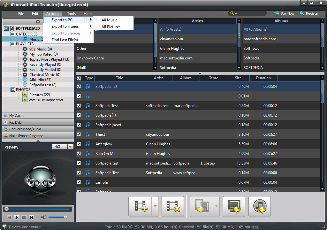The width and height of the screenshot is (327, 230).
Task: Open the Edit menu
Action: click(x=35, y=13)
